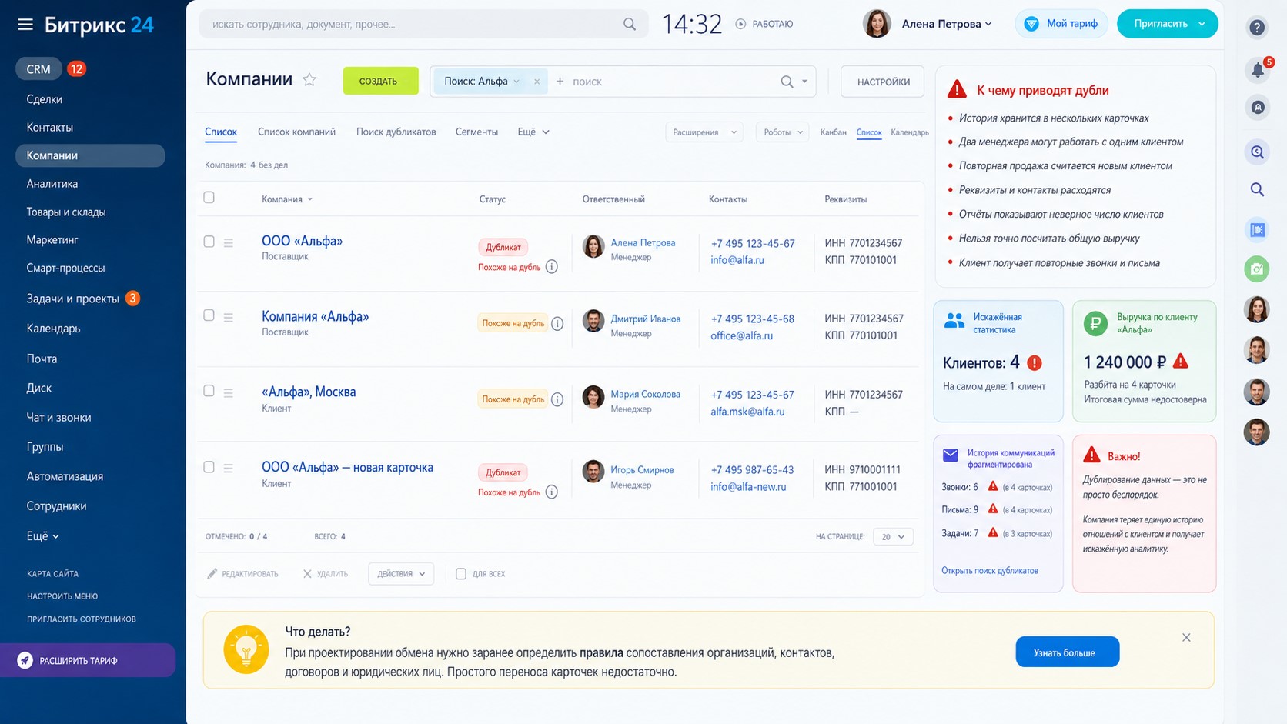Viewport: 1287px width, 724px height.
Task: Open help question mark icon
Action: tap(1257, 28)
